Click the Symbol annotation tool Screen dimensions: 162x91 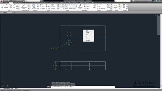[x=86, y=7]
